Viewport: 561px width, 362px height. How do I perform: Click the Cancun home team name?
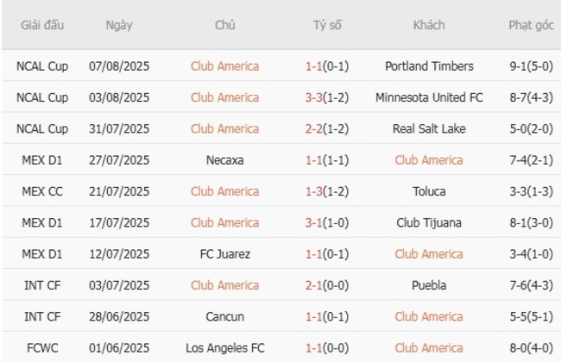[224, 316]
